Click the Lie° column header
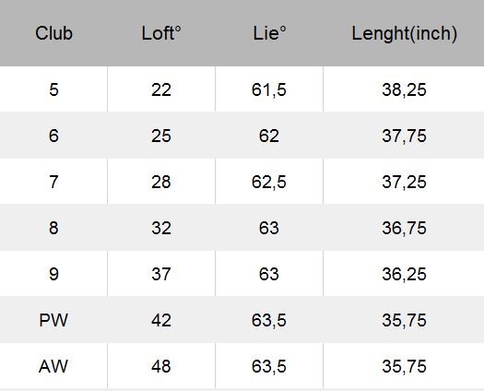 (x=269, y=33)
